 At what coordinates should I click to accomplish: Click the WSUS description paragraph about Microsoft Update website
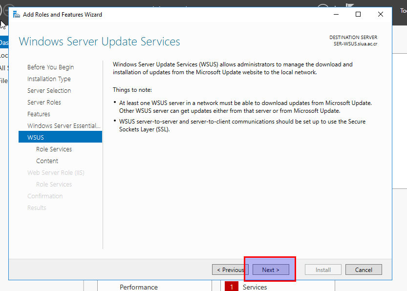233,68
